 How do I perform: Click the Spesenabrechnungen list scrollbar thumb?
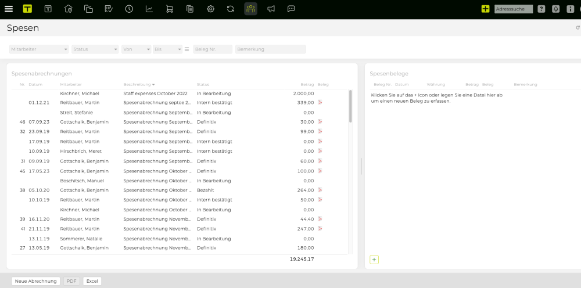[350, 106]
